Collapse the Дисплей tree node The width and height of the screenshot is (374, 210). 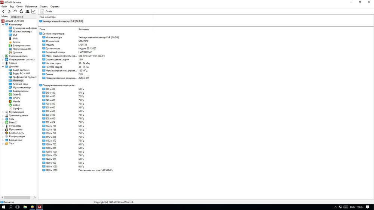coord(3,67)
